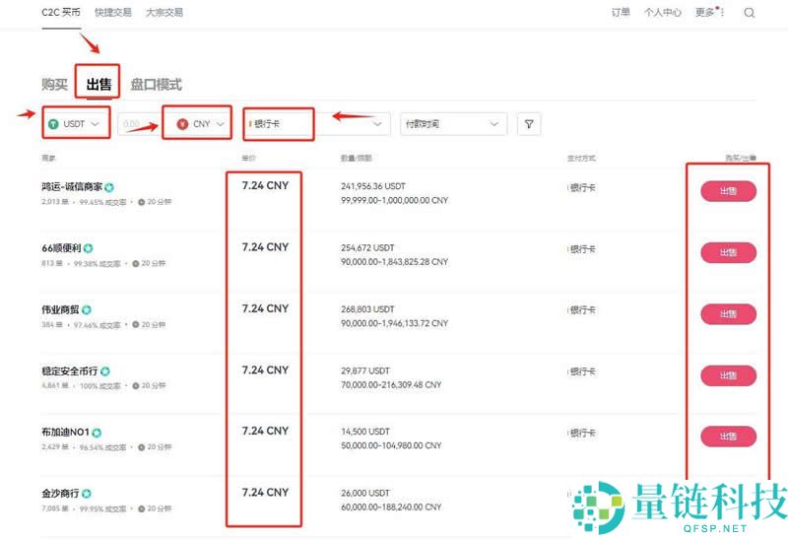The width and height of the screenshot is (788, 539).
Task: Click the filter funnel icon
Action: (529, 124)
